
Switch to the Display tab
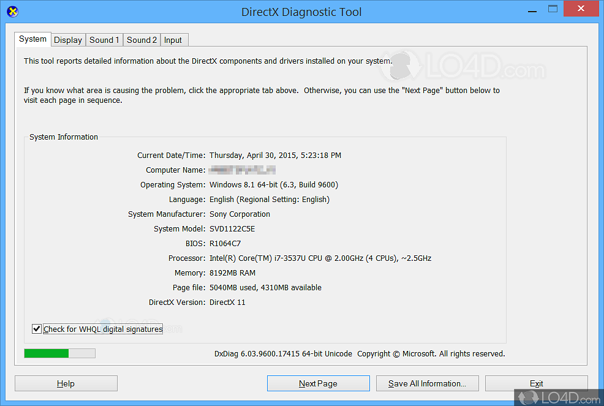68,40
